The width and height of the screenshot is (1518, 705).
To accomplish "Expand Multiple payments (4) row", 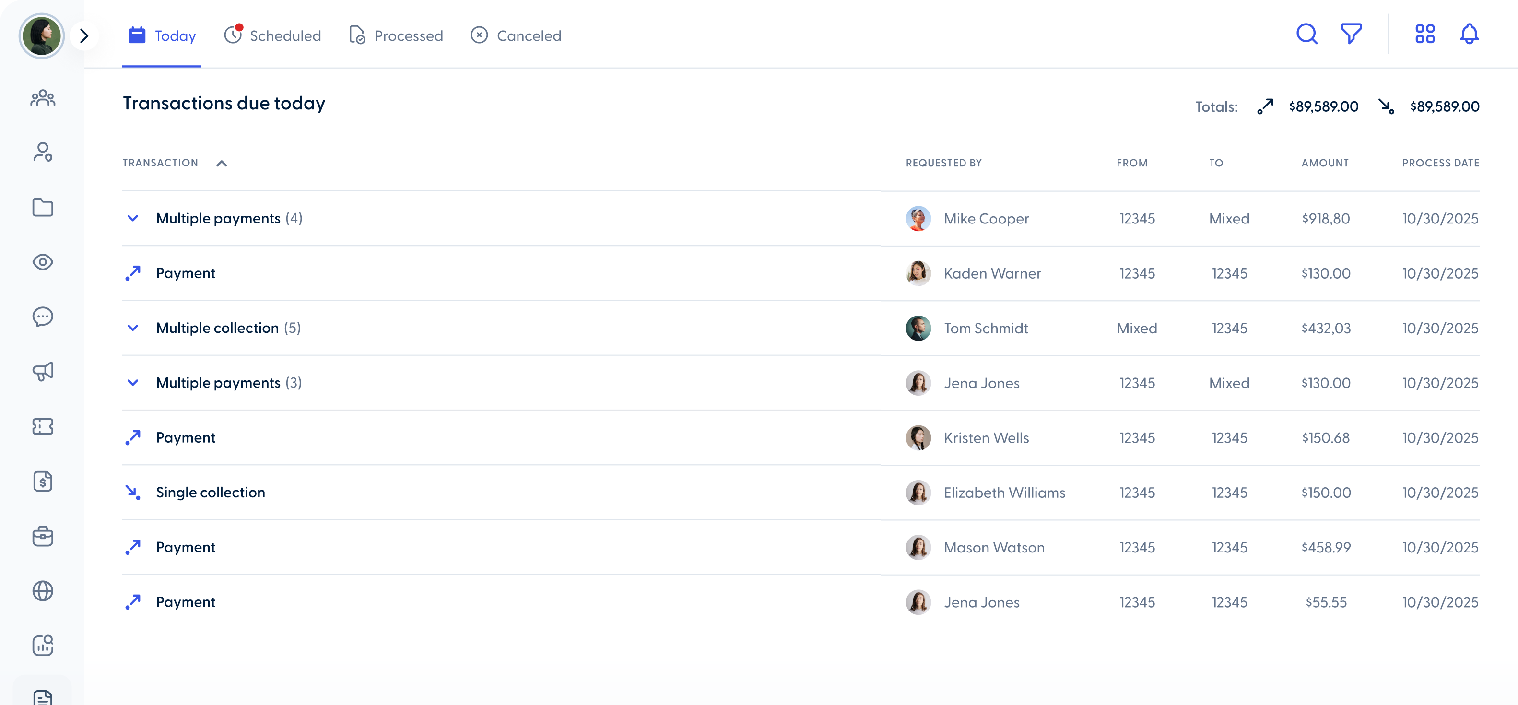I will [133, 219].
